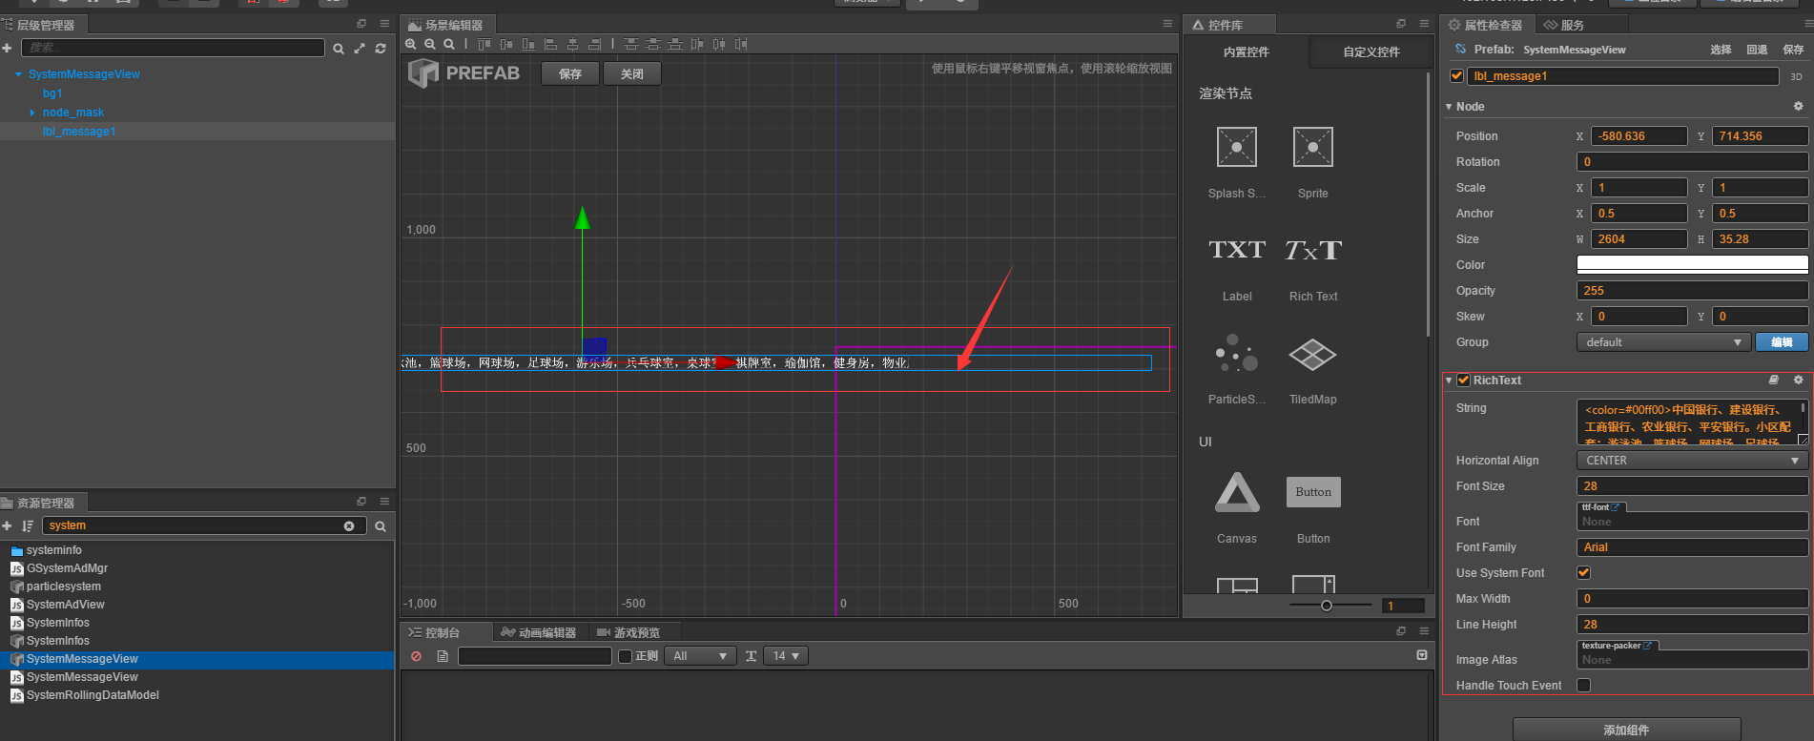
Task: Select the Button control in widget library
Action: [1313, 492]
